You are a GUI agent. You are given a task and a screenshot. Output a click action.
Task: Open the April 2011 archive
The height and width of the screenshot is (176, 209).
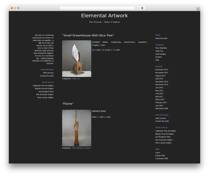[159, 97]
